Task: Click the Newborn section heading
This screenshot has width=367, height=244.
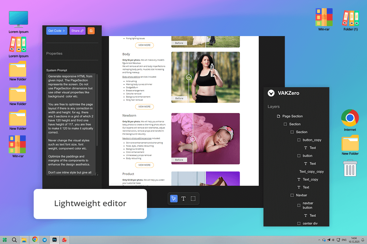Action: click(129, 115)
